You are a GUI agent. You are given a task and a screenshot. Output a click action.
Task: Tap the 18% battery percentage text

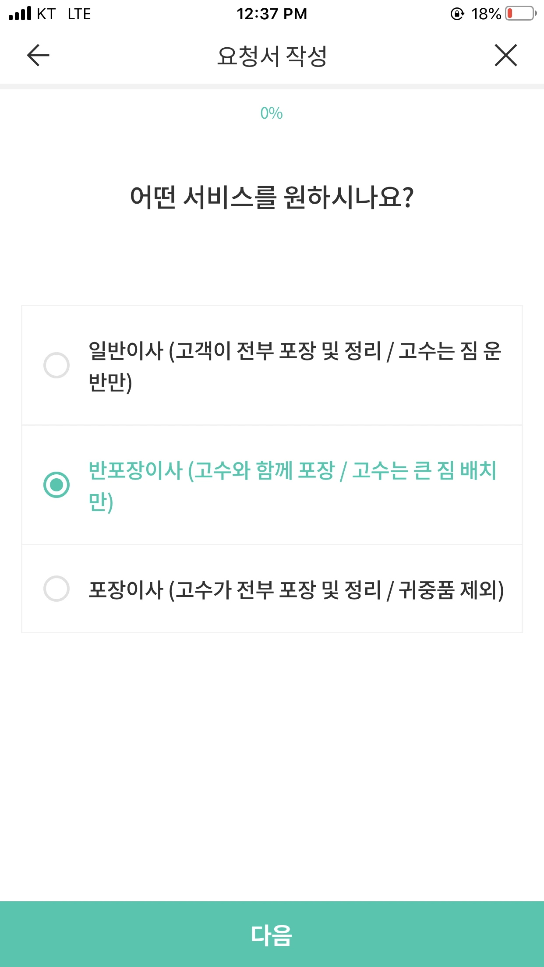486,14
